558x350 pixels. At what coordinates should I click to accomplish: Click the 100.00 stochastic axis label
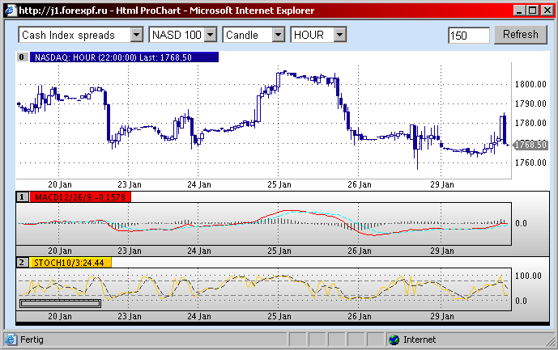tap(528, 276)
